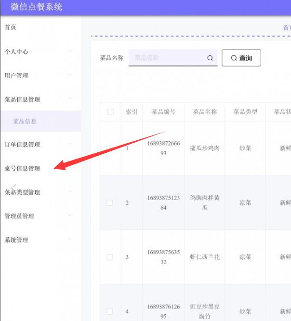Click the index number 4 cell
Image resolution: width=291 pixels, height=321 pixels.
point(127,311)
